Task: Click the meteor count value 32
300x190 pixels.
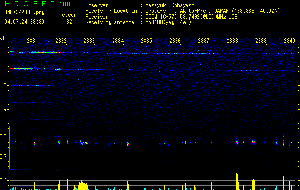Action: click(69, 22)
